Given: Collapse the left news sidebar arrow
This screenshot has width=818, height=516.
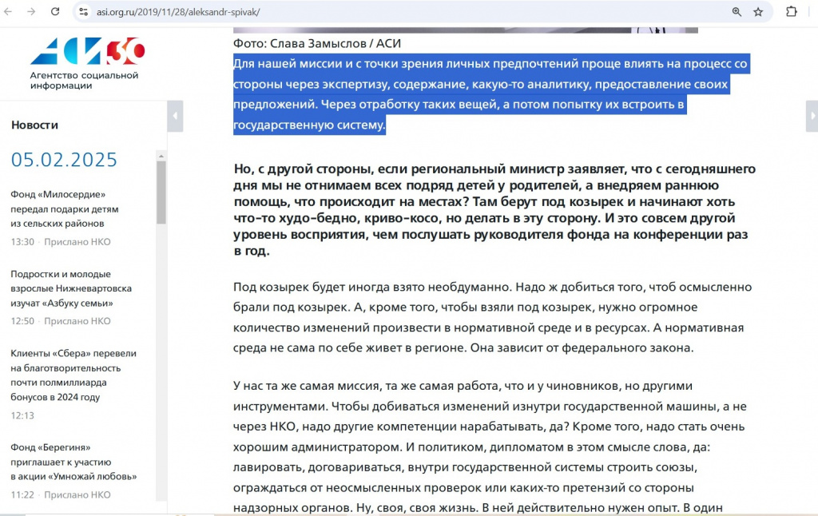Looking at the screenshot, I should pos(175,117).
